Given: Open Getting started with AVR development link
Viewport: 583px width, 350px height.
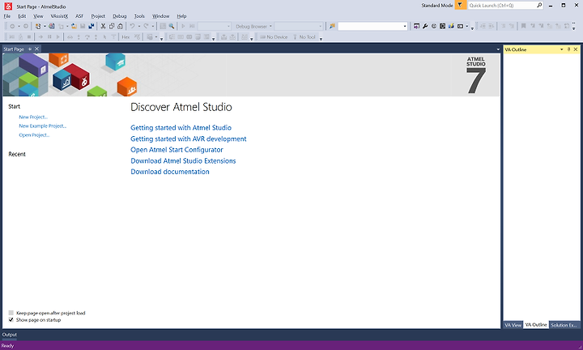Looking at the screenshot, I should [189, 139].
